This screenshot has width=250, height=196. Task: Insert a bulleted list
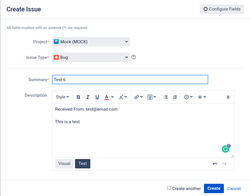coord(166,97)
